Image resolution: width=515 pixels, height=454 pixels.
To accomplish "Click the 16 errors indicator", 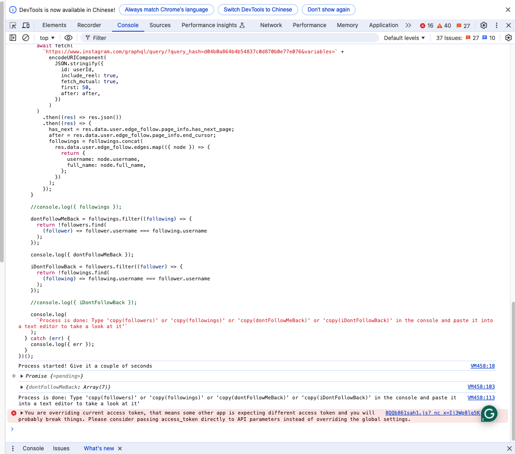I will tap(426, 26).
